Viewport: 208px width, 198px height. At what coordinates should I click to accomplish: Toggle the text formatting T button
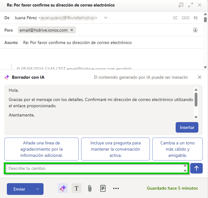pyautogui.click(x=76, y=188)
